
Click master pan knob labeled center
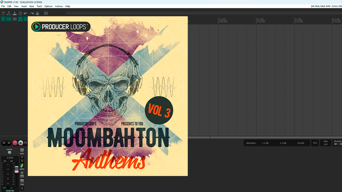click(10, 152)
